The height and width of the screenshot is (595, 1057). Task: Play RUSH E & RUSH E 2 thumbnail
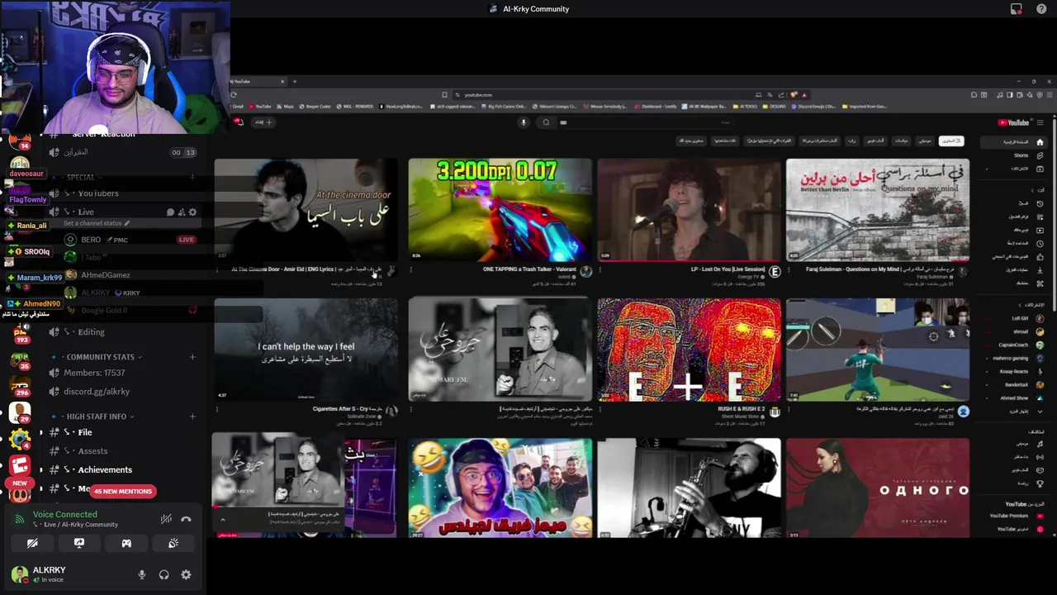click(x=689, y=350)
